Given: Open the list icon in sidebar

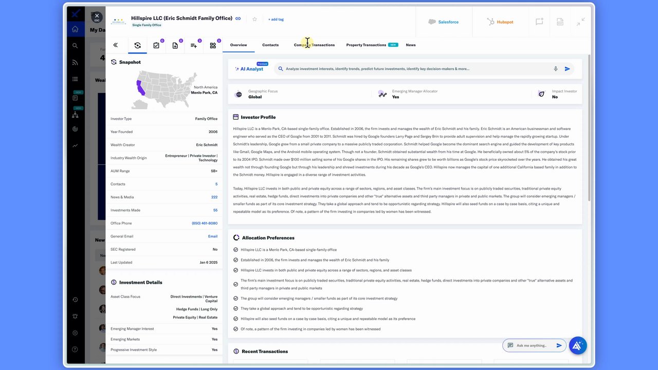Looking at the screenshot, I should [75, 79].
